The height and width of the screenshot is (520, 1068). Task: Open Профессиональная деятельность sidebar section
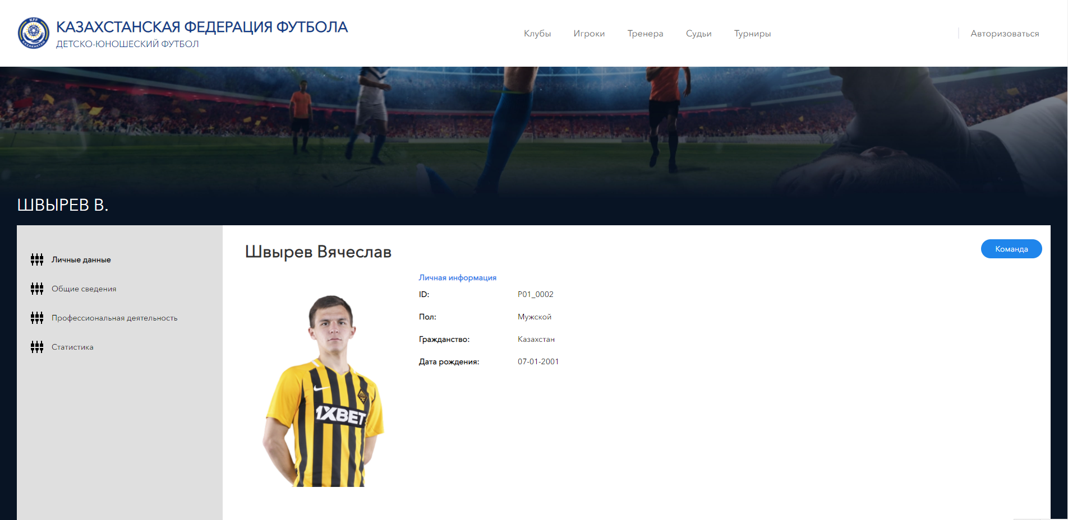(114, 318)
